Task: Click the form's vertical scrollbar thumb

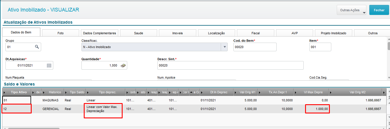Action: tap(388, 46)
